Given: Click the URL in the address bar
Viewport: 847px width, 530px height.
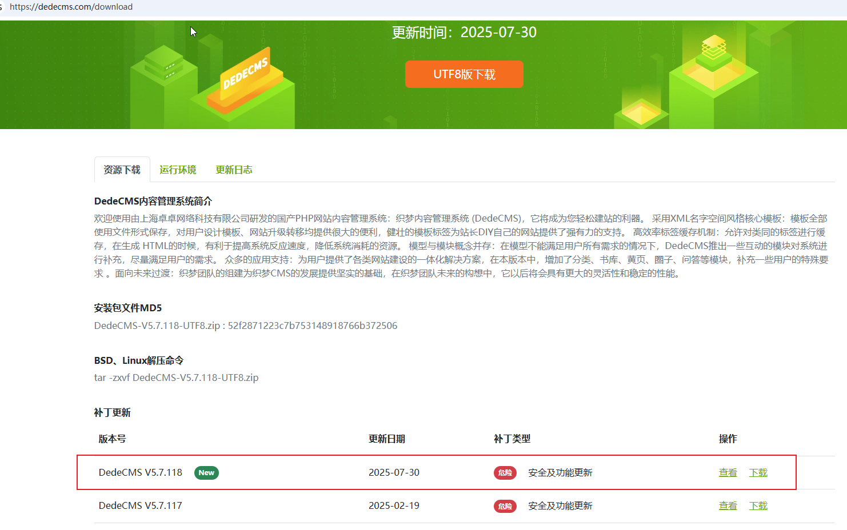Looking at the screenshot, I should coord(71,7).
